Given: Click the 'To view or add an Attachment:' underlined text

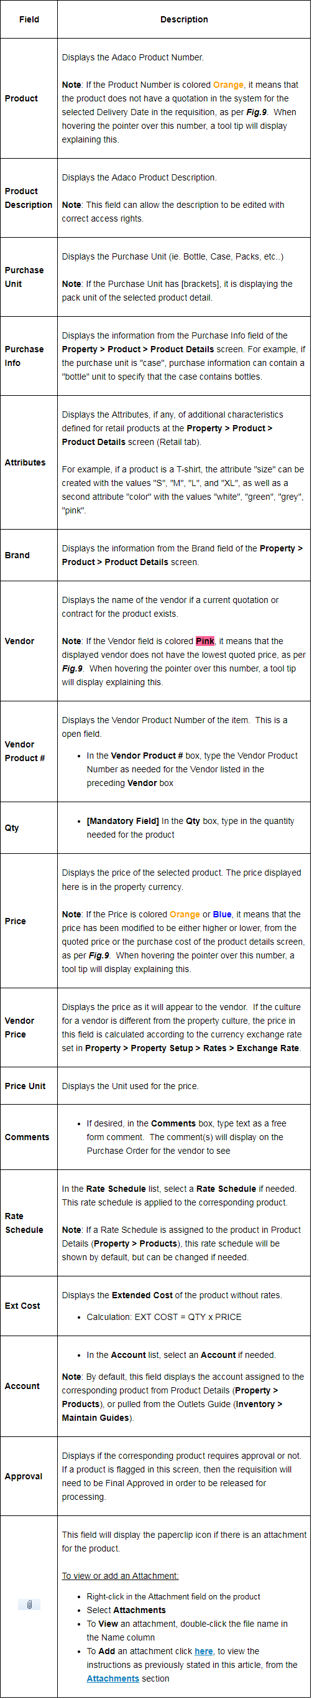Looking at the screenshot, I should (x=121, y=1575).
